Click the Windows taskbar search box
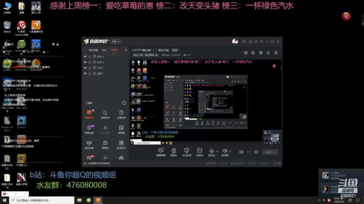 pos(42,200)
